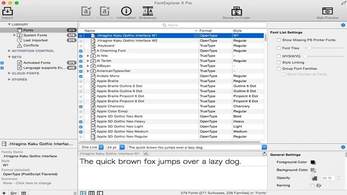Screen dimensions: 347x195
Task: Toggle sidebar checkbox beside Activated Fonts
Action: 2,63
